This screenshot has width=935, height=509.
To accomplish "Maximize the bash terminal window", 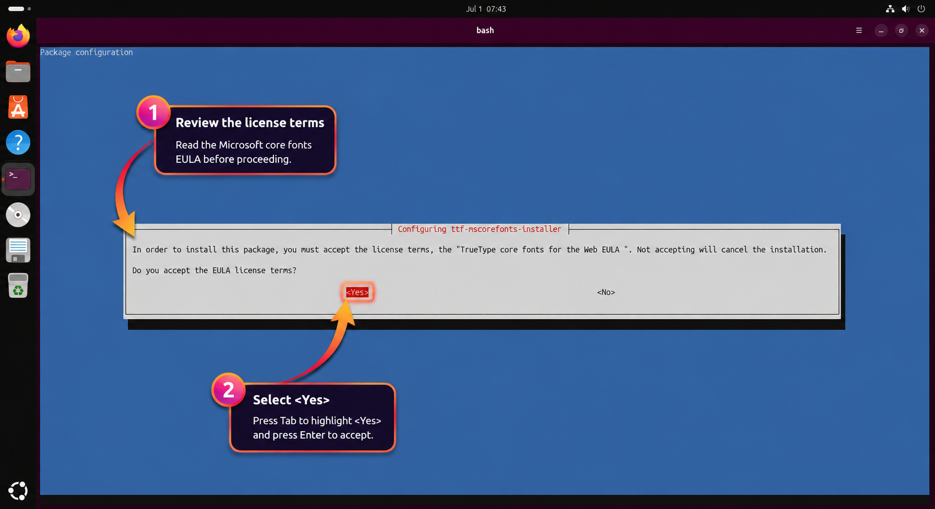I will point(901,31).
